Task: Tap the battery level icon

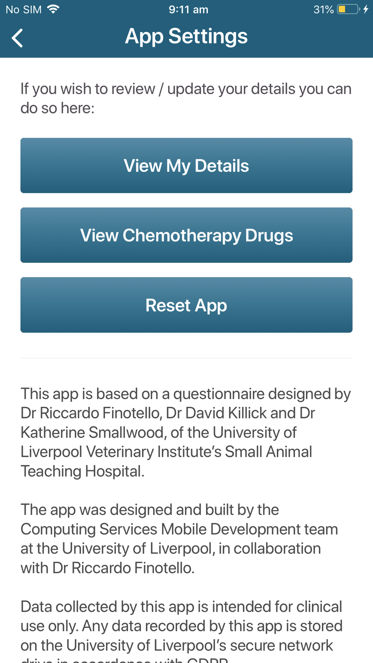Action: click(348, 9)
